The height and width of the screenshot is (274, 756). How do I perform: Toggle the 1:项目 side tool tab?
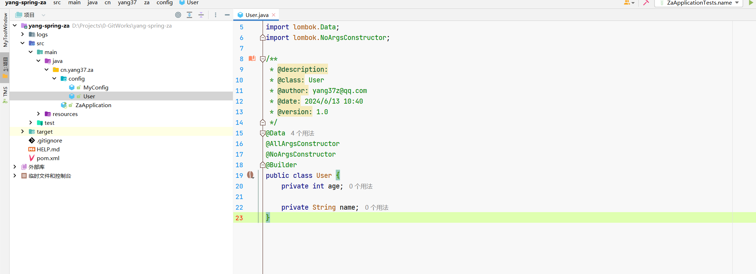pos(5,67)
